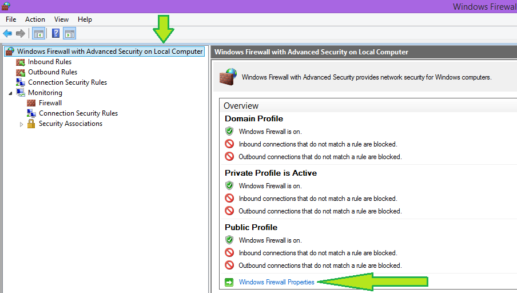Select Connection Security Rules under Monitoring
The width and height of the screenshot is (517, 293).
pyautogui.click(x=78, y=113)
